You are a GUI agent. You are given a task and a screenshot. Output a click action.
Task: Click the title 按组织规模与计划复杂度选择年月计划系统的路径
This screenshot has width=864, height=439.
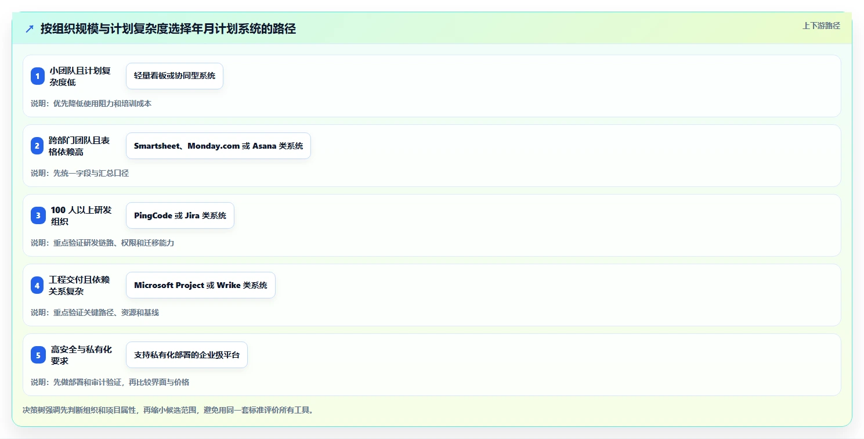168,29
